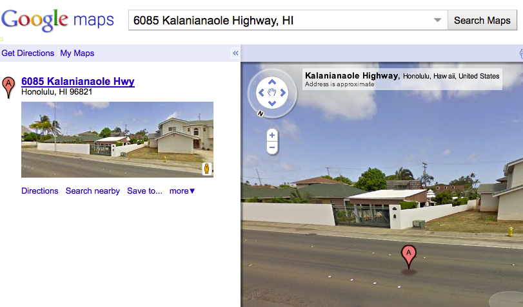Open the Get Directions tab
Image resolution: width=523 pixels, height=307 pixels.
click(28, 53)
